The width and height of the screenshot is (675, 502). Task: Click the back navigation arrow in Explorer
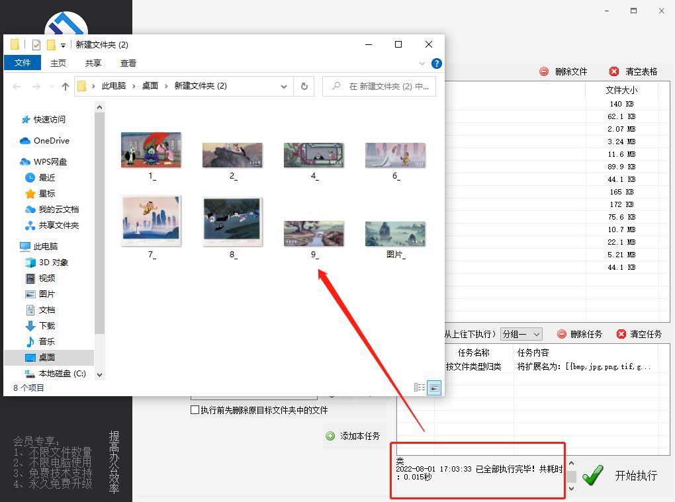pyautogui.click(x=17, y=87)
